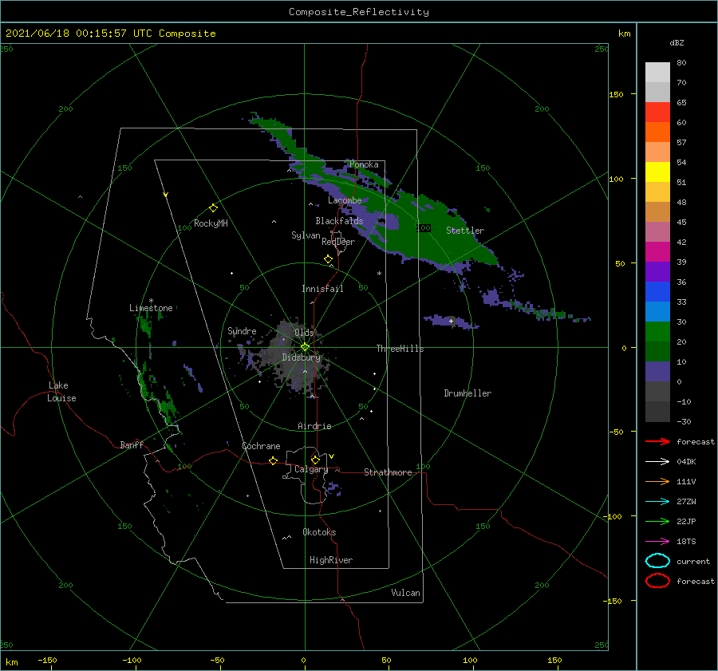The height and width of the screenshot is (671, 718).
Task: Click the magenta 18TS arrow in the legend
Action: tap(657, 542)
